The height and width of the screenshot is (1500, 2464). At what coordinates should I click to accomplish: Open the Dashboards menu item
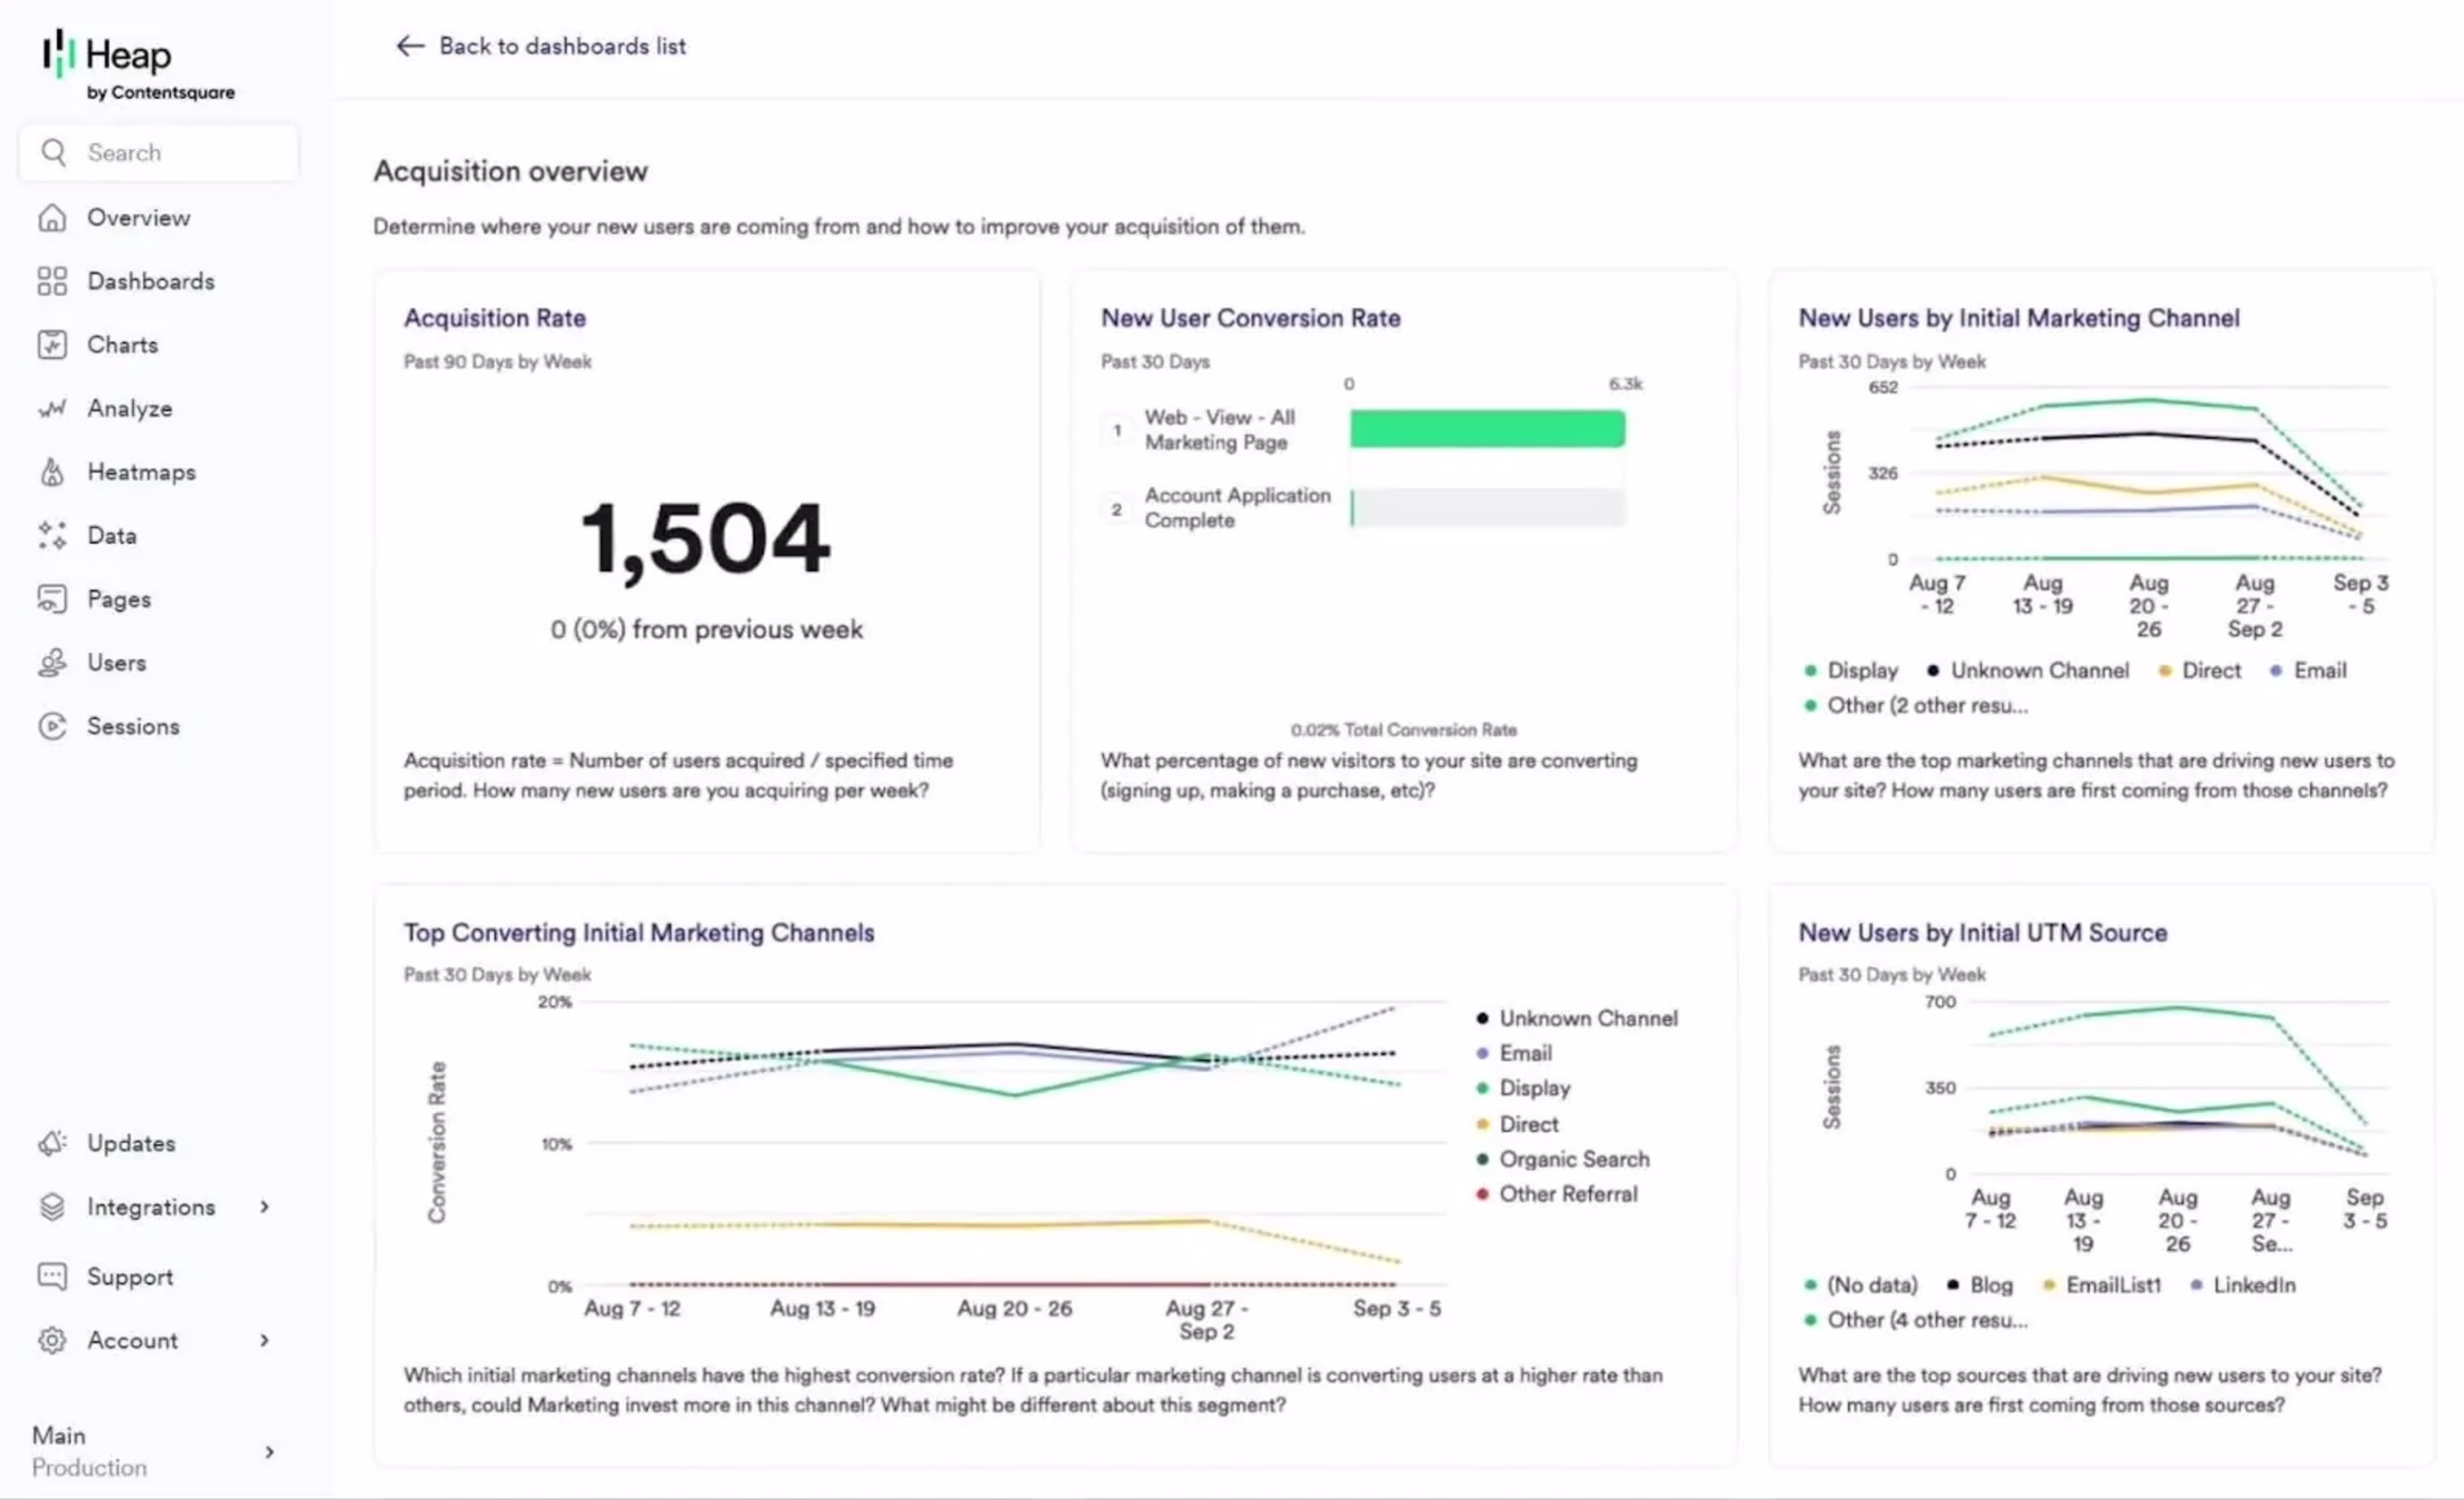click(x=150, y=281)
